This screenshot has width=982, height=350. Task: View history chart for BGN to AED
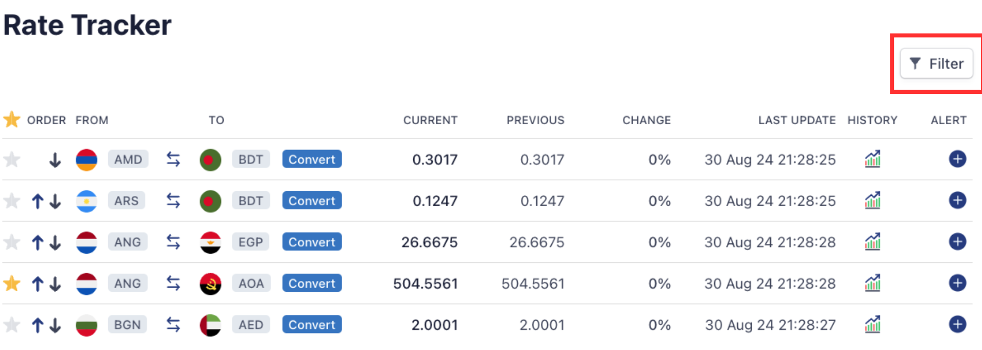pyautogui.click(x=872, y=325)
